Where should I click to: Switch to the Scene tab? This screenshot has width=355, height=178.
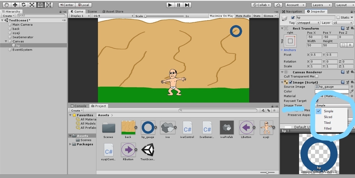pyautogui.click(x=92, y=11)
